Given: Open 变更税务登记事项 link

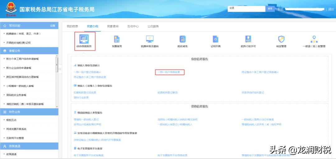Looking at the screenshot, I should coord(168,93).
